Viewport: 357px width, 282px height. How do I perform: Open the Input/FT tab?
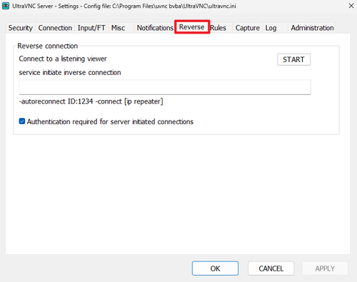click(x=91, y=28)
